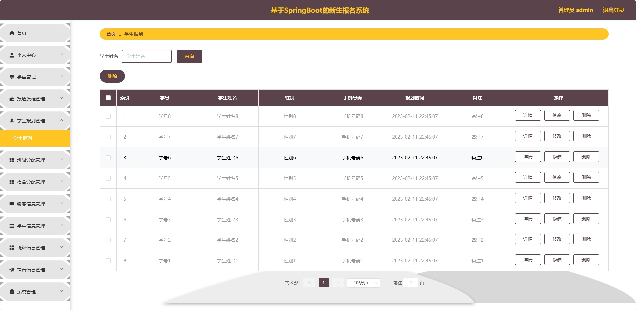
Task: Open 详情 for 学号2 row
Action: [528, 239]
